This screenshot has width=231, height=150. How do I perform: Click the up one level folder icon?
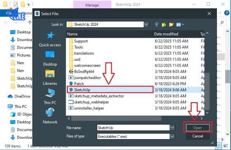click(x=164, y=25)
